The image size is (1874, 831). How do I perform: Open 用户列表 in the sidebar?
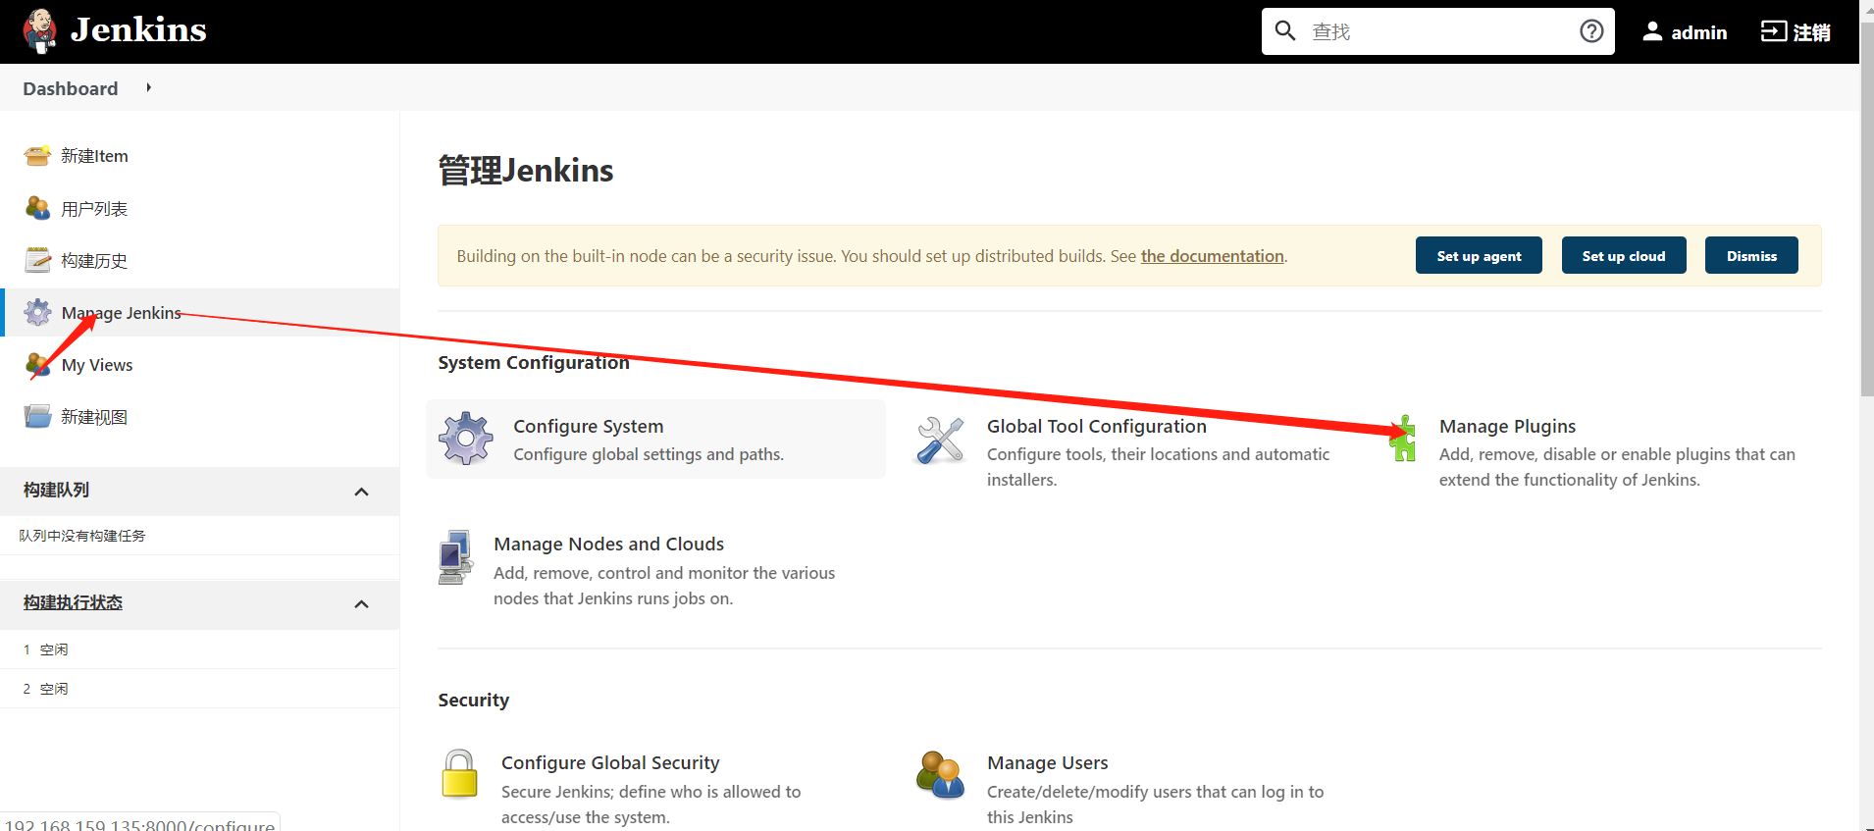point(94,208)
